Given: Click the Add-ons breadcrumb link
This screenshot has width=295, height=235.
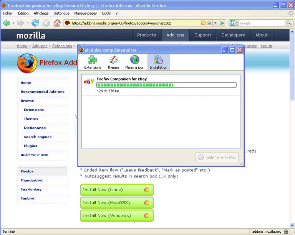Looking at the screenshot, I should [40, 46].
